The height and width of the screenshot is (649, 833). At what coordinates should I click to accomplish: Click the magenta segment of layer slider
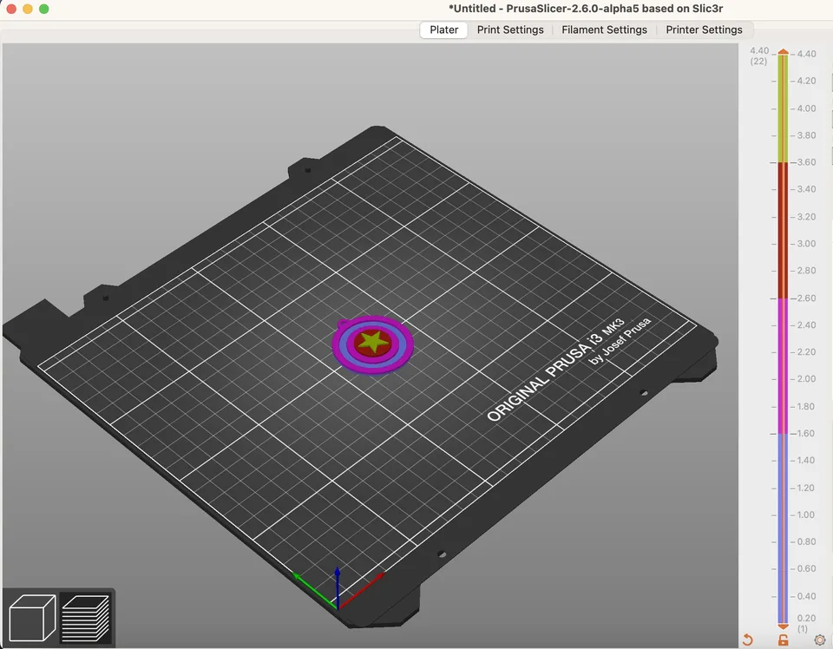pyautogui.click(x=783, y=366)
